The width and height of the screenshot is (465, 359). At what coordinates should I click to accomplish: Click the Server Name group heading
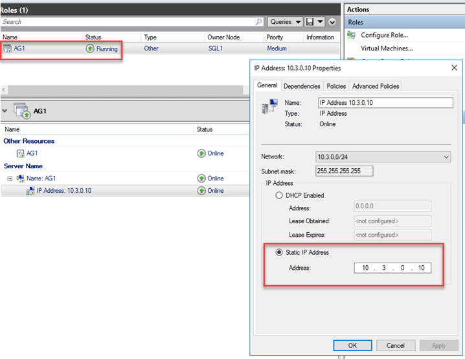(23, 166)
